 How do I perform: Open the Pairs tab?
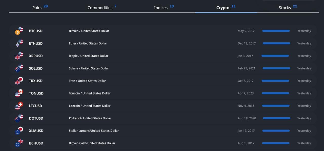coord(37,8)
